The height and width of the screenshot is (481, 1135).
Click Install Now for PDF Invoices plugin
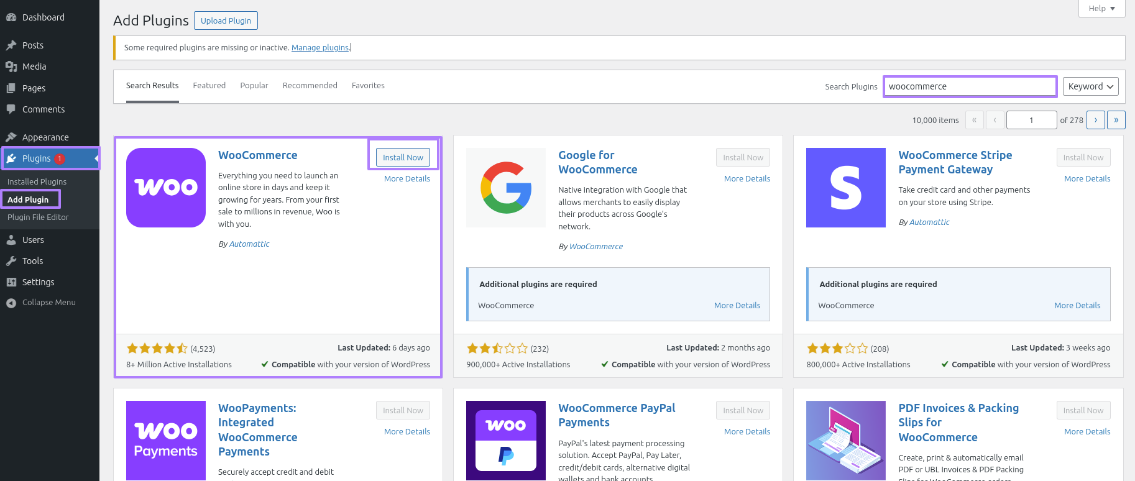point(1083,410)
